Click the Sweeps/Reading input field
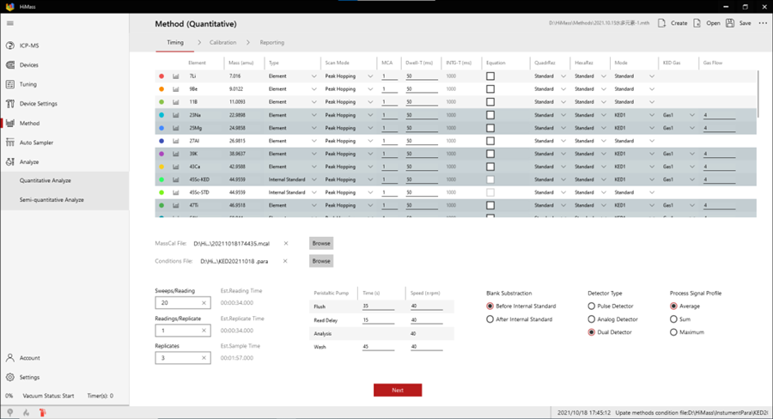Screen dimensions: 773x419 [178, 303]
